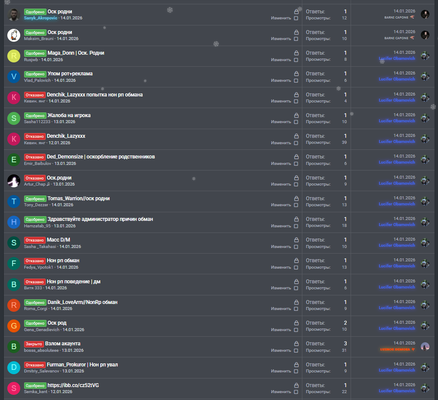The height and width of the screenshot is (400, 438).
Task: Click 14.01.2026 last post date on Semka_kent row
Action: coord(404,384)
